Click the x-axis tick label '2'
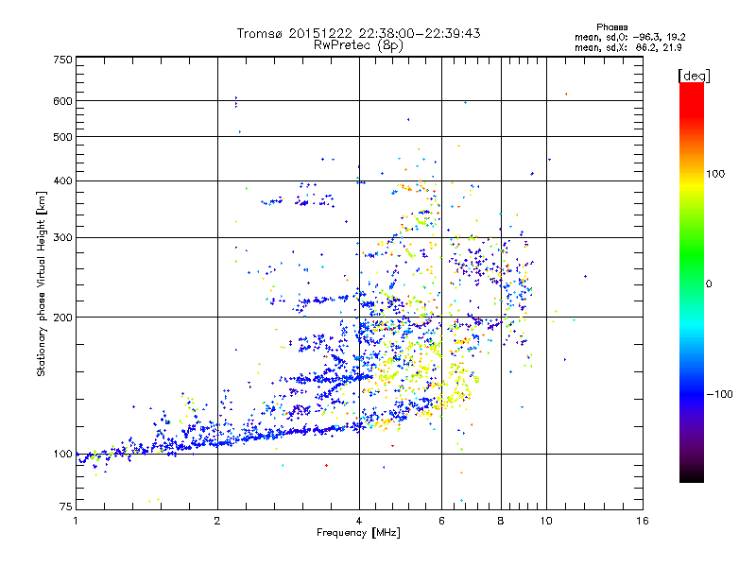 [217, 521]
